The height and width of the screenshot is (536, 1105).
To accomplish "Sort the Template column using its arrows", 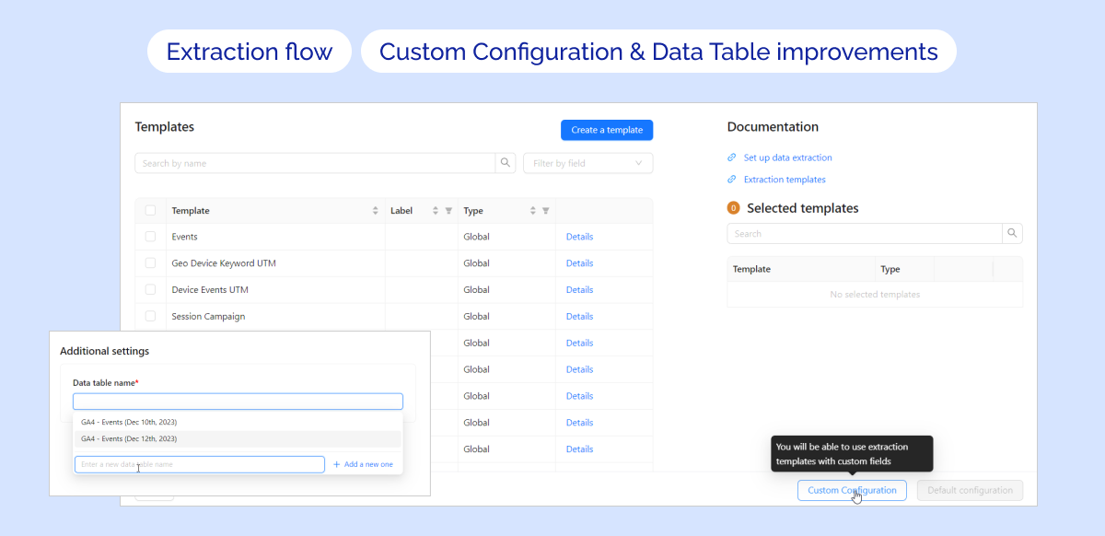I will point(376,211).
